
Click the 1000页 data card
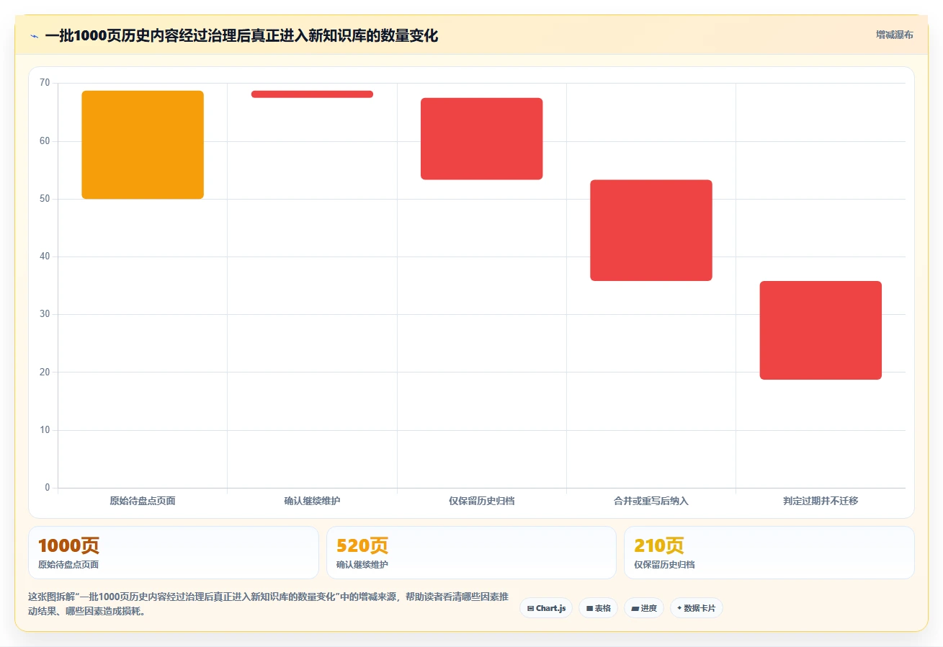click(174, 553)
